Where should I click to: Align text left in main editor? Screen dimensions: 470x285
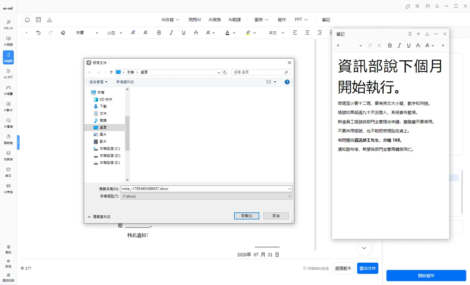tap(295, 33)
